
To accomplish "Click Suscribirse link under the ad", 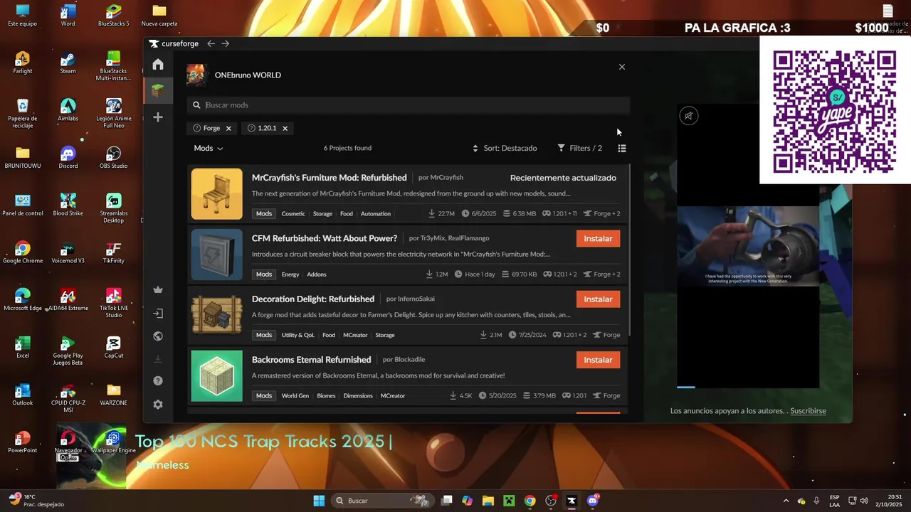I will click(x=808, y=411).
